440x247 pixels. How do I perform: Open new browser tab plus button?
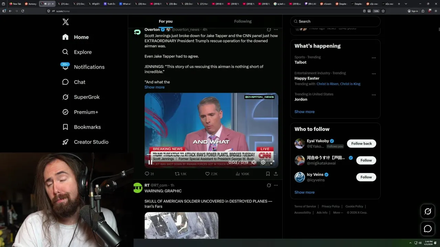(x=399, y=4)
